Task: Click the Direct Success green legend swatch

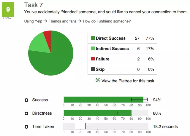Action: tap(93, 38)
